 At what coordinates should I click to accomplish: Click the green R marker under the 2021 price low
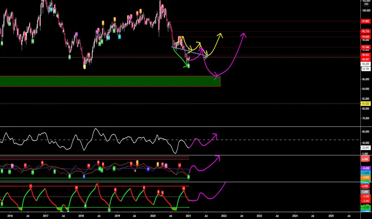click(x=188, y=66)
